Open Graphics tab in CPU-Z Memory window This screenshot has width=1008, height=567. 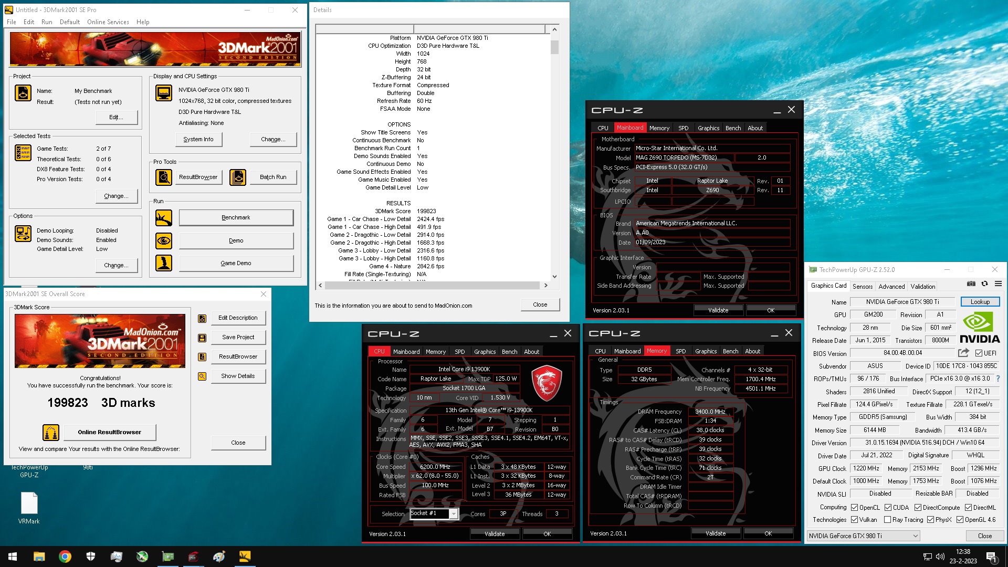click(x=706, y=351)
